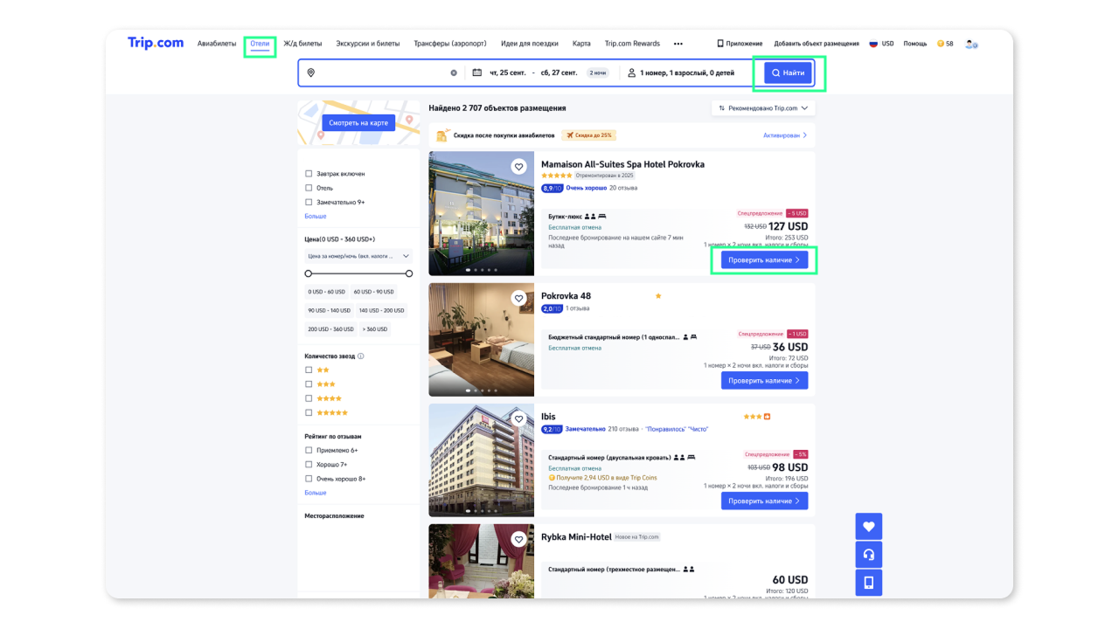
Task: Tick the two-star rating checkbox
Action: coord(309,370)
